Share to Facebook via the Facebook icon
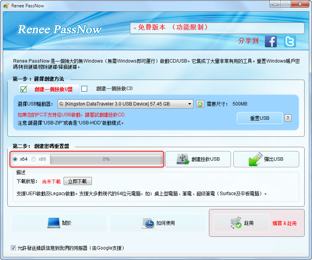 click(x=271, y=41)
